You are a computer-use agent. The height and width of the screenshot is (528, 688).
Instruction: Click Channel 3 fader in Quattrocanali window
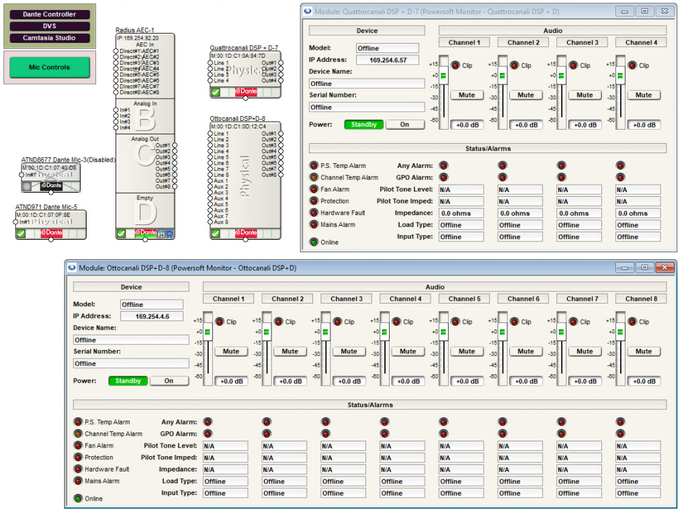pyautogui.click(x=561, y=75)
